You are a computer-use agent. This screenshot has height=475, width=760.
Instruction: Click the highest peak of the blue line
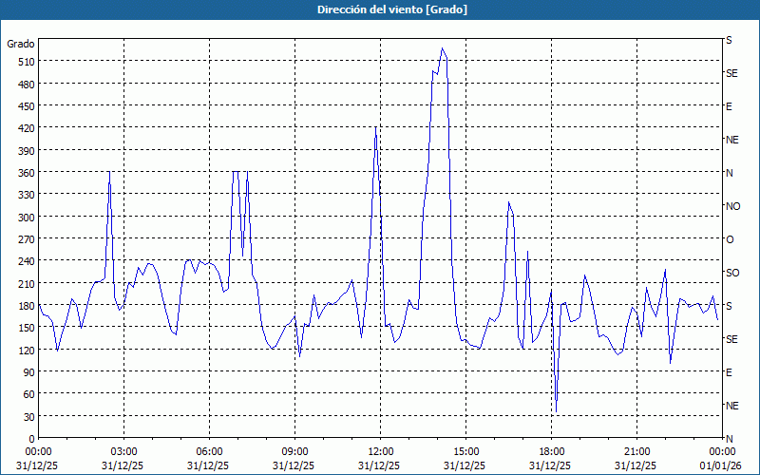(x=443, y=48)
